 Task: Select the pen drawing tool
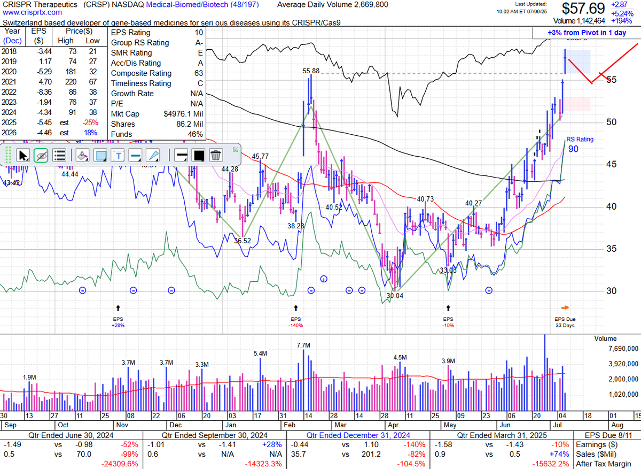click(153, 156)
